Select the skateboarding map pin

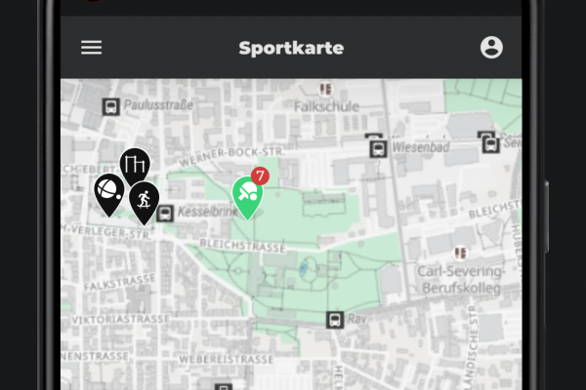pyautogui.click(x=144, y=203)
